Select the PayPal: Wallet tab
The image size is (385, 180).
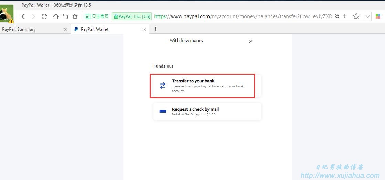coord(109,29)
